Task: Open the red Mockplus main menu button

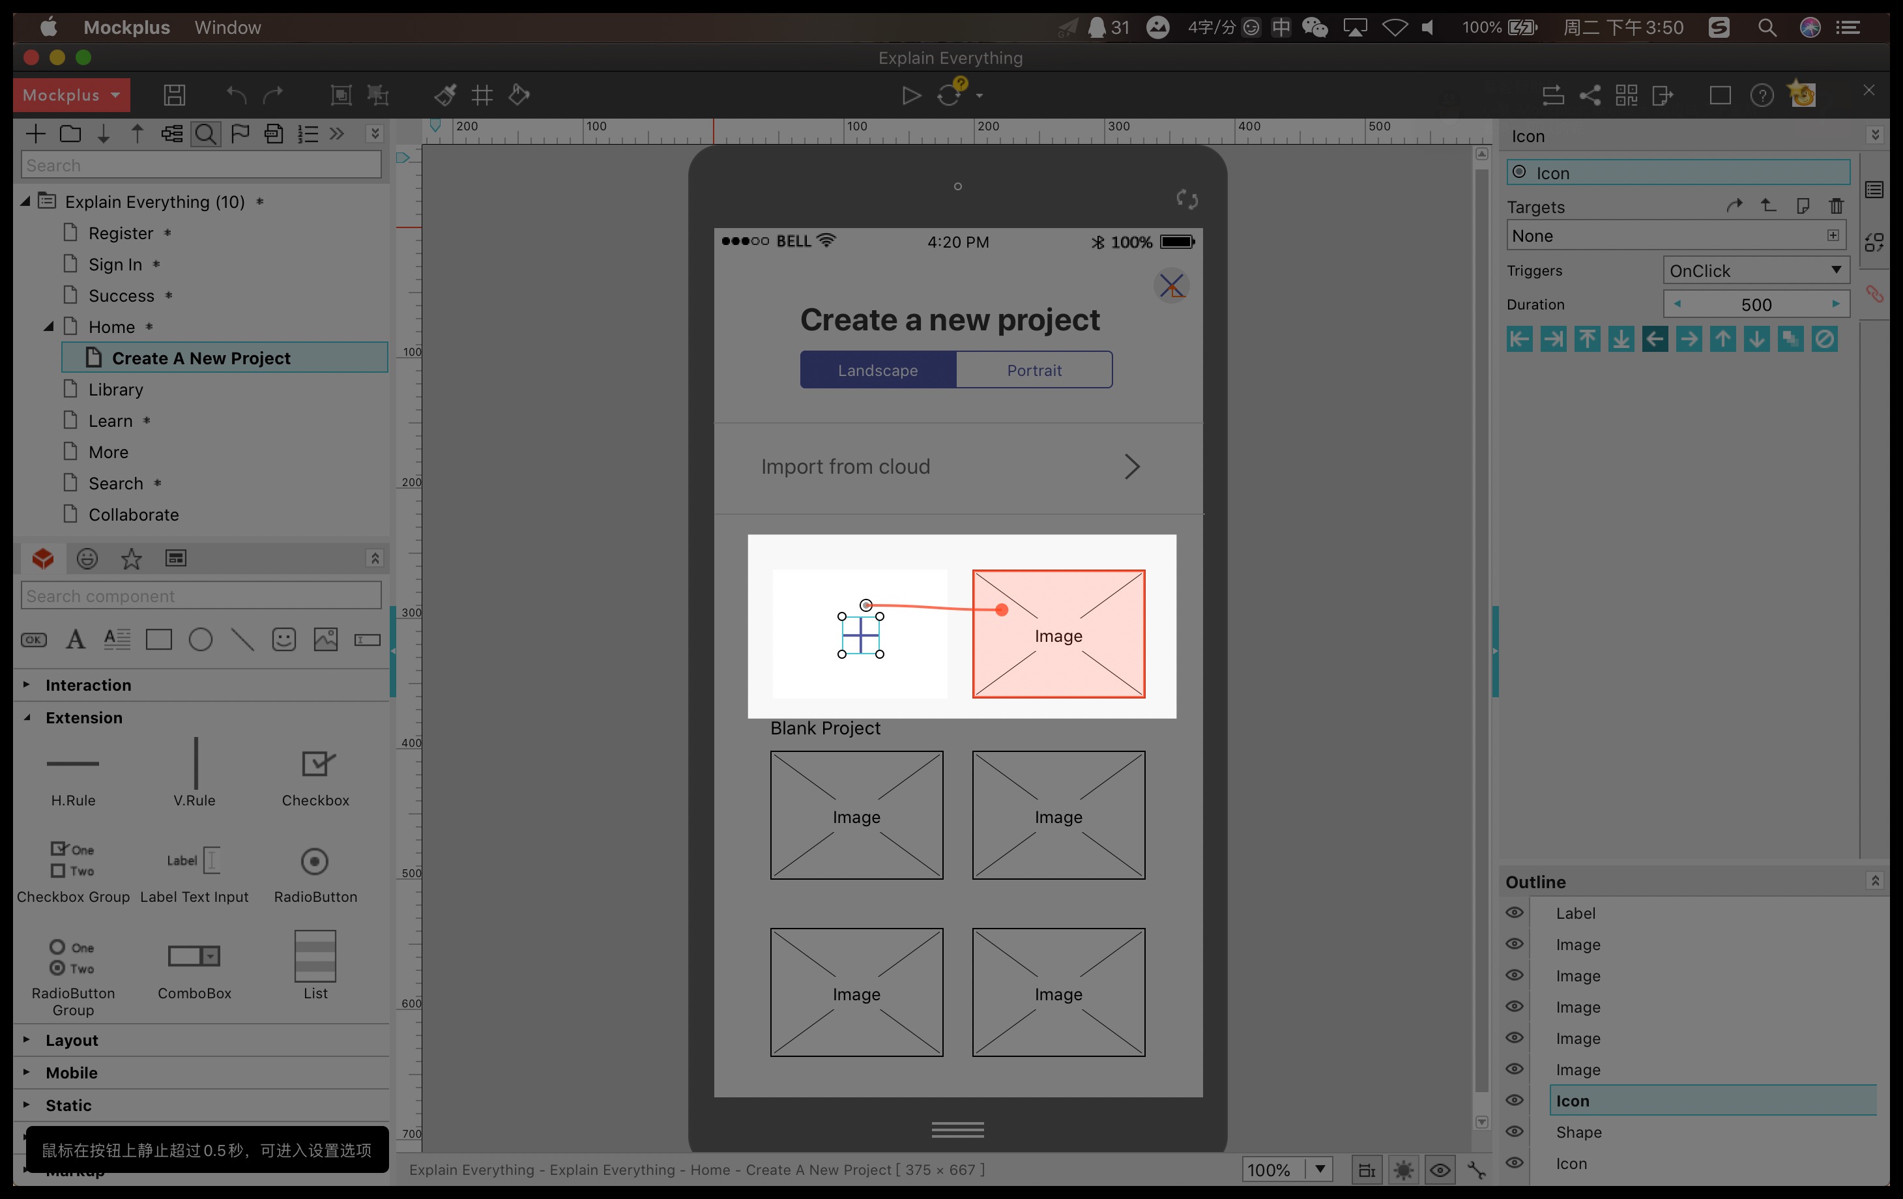Action: pyautogui.click(x=71, y=95)
